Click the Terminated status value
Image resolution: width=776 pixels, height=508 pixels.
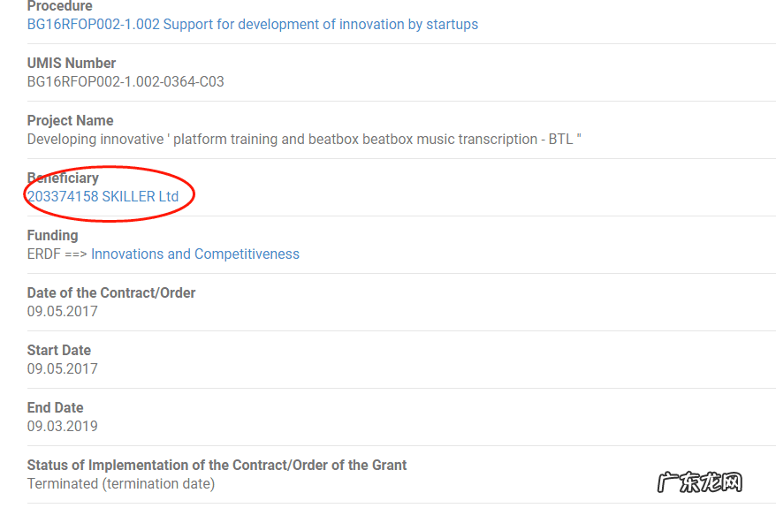coord(121,484)
